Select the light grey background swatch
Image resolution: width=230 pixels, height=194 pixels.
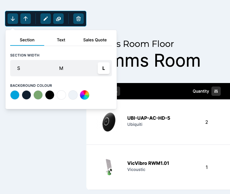[73, 95]
